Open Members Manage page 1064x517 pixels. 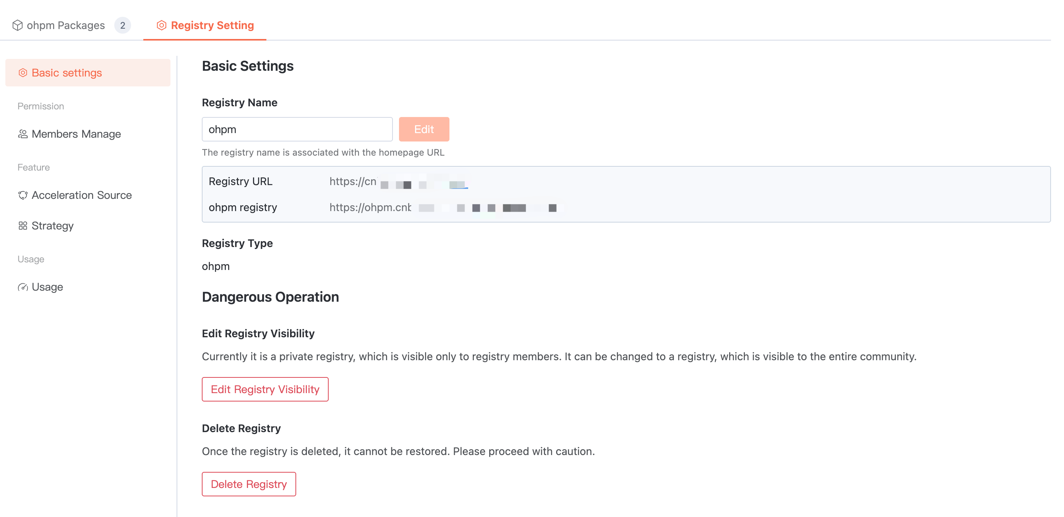[76, 134]
